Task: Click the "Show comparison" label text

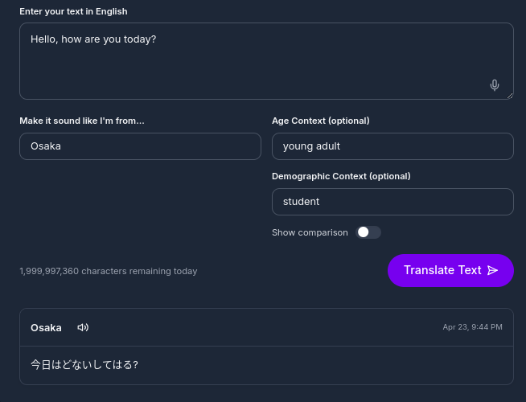Action: pos(310,232)
